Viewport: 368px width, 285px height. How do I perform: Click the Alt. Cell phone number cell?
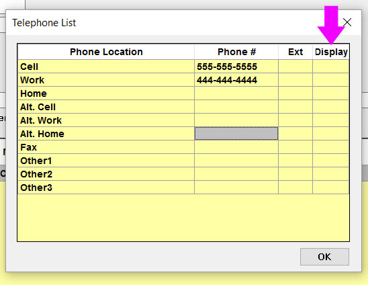[x=236, y=107]
